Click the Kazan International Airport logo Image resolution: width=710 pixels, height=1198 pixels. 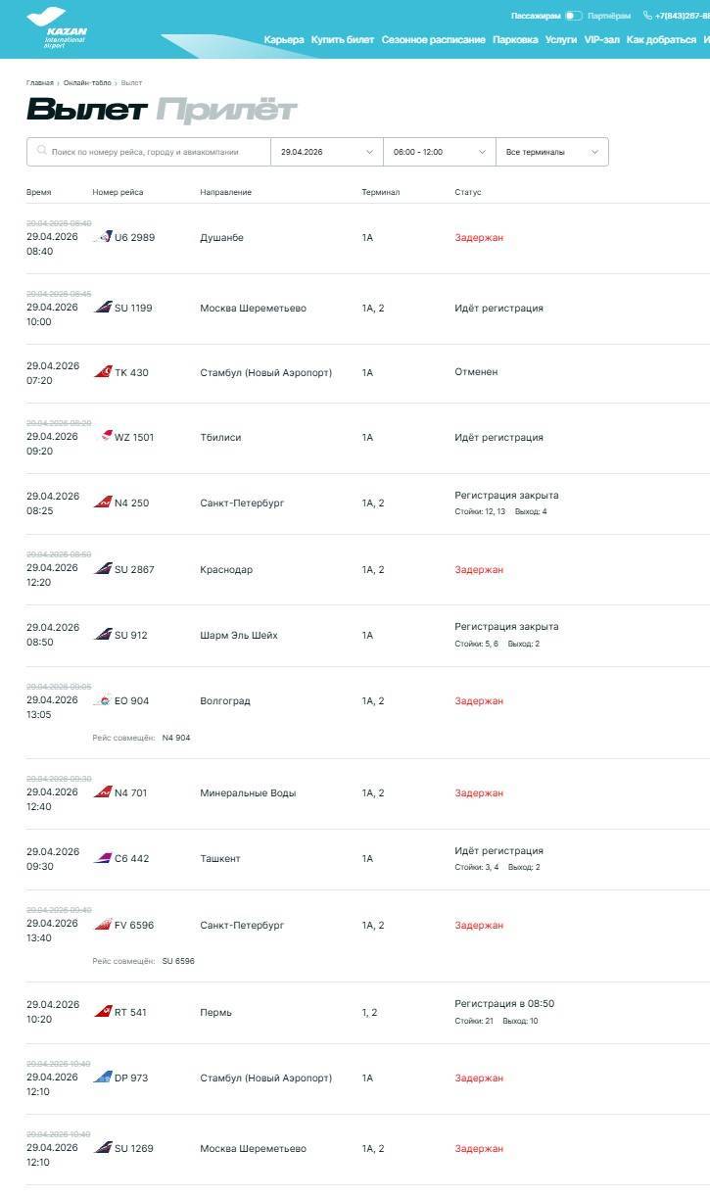[59, 27]
